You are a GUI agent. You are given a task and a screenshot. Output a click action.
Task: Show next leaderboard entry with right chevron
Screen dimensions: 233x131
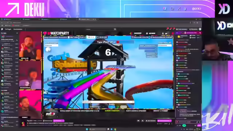201,37
